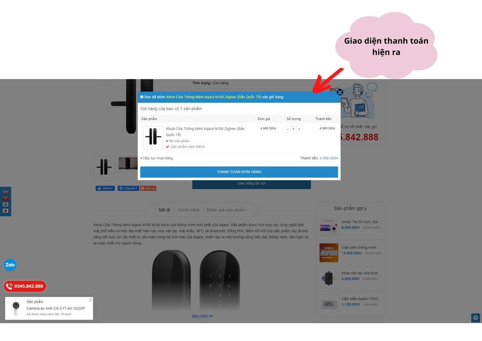This screenshot has width=482, height=341.
Task: Open Camera an ninh CS-C1T-A0-1D2WF notification
Action: [56, 309]
